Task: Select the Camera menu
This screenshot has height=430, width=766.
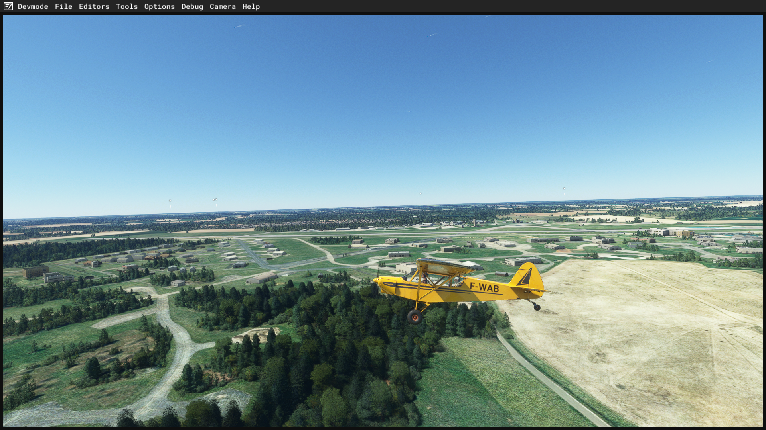Action: 222,6
